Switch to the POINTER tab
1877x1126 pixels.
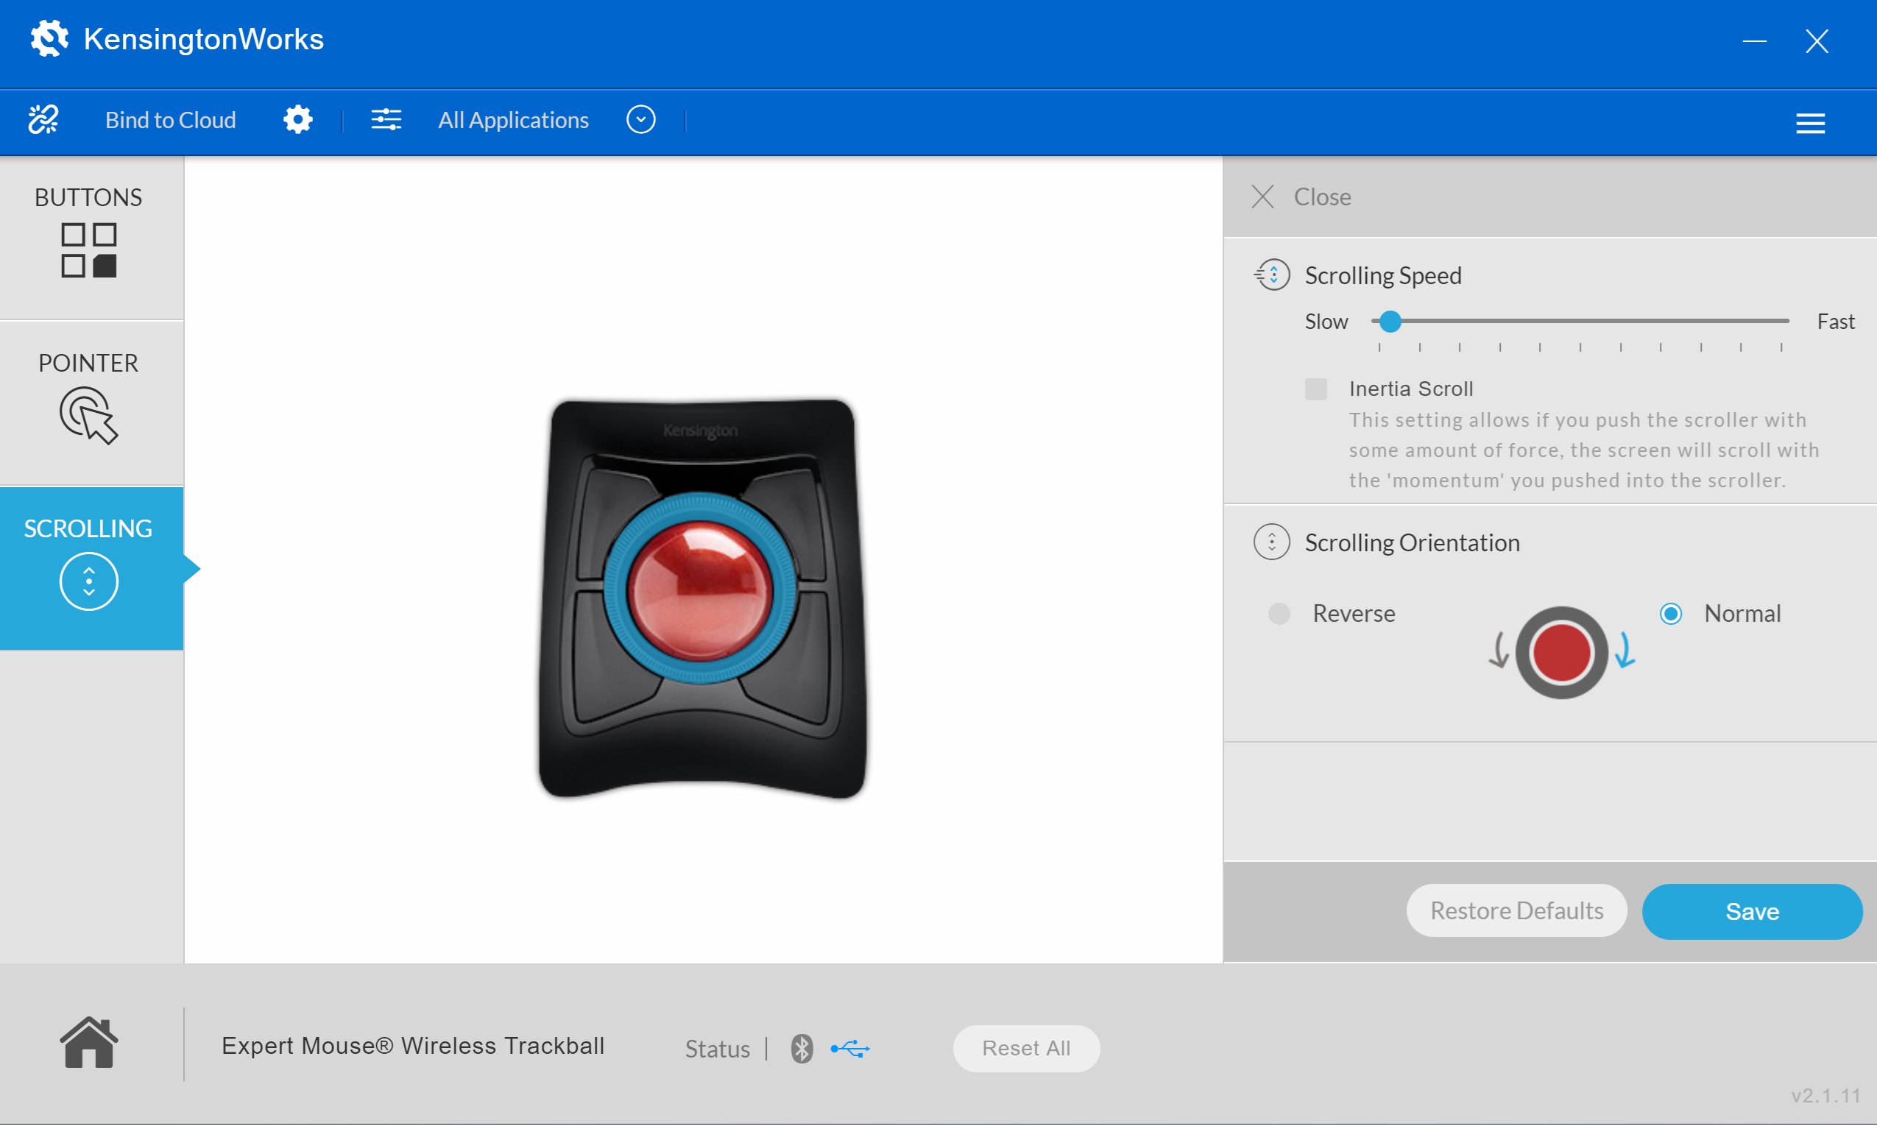click(91, 403)
